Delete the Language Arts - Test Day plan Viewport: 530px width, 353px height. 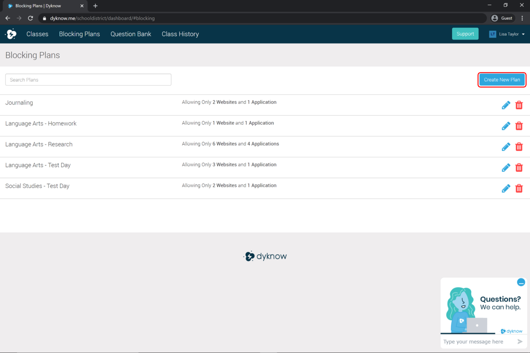pos(519,167)
